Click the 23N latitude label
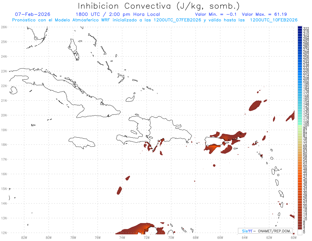 [x=4, y=71]
